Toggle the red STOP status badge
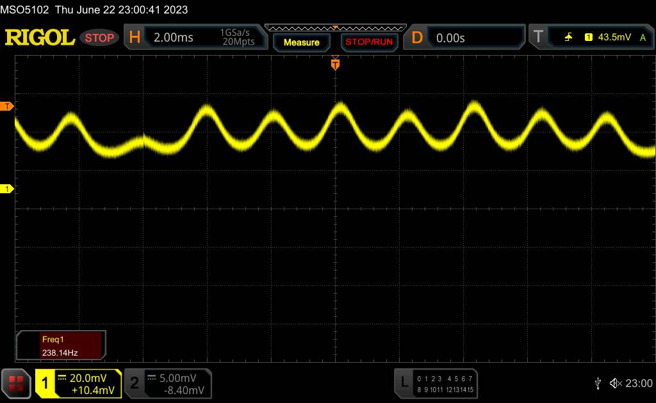The image size is (656, 403). click(x=100, y=38)
